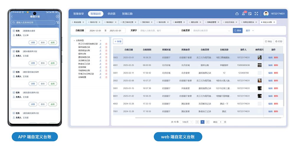Add new 台账类型 with plus icon

tap(101, 41)
